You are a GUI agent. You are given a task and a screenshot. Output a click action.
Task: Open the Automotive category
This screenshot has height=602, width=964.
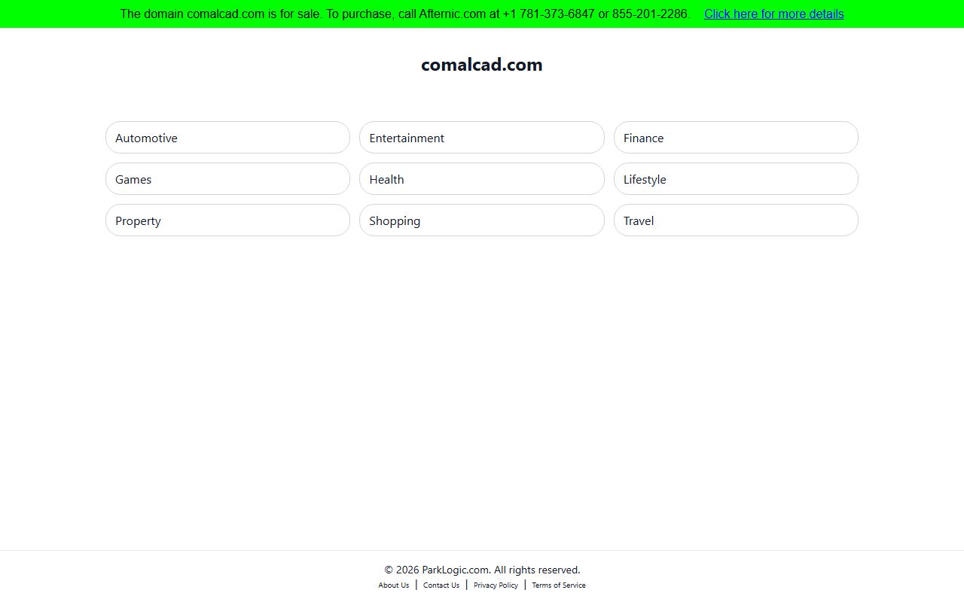[227, 138]
